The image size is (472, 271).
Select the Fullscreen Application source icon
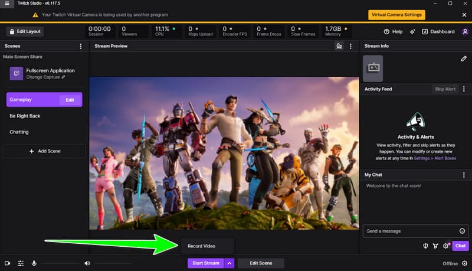tap(17, 73)
